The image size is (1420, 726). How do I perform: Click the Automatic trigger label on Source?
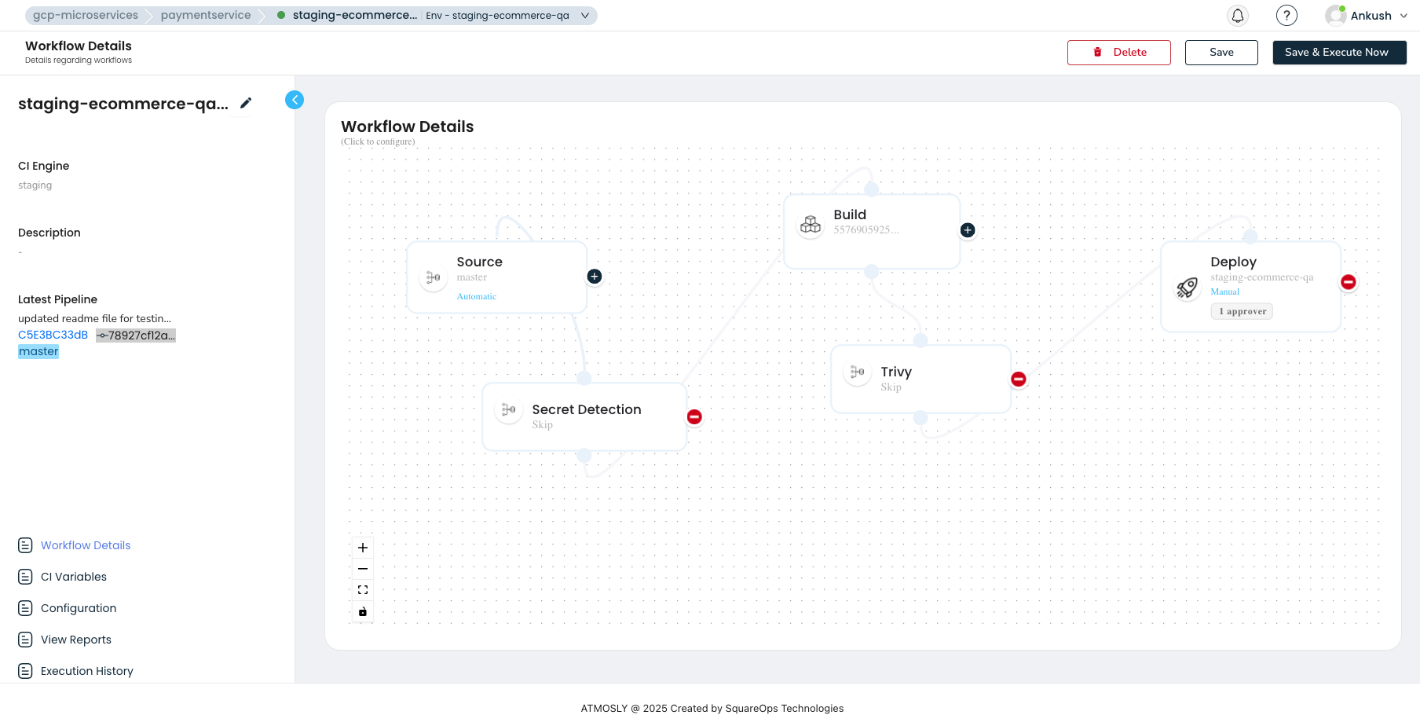click(x=477, y=296)
